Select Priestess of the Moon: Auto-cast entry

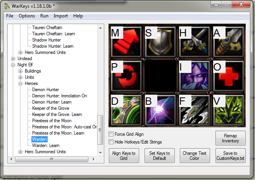click(64, 126)
